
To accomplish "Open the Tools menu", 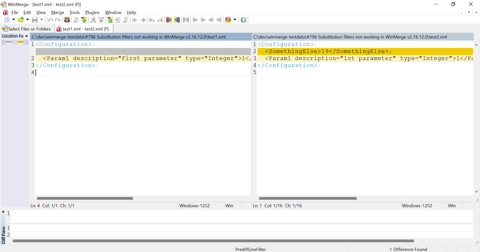I will [x=74, y=12].
